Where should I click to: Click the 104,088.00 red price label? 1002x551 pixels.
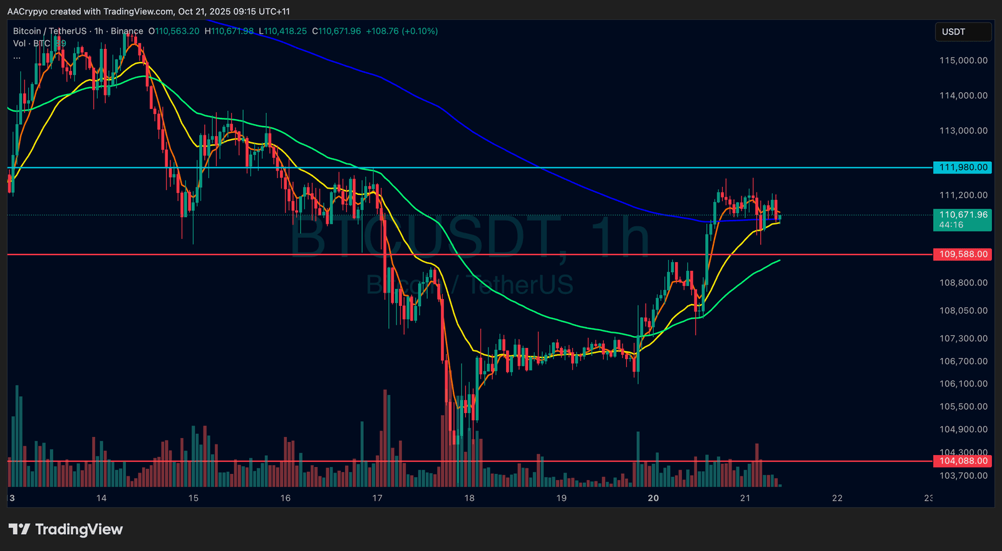(x=963, y=461)
